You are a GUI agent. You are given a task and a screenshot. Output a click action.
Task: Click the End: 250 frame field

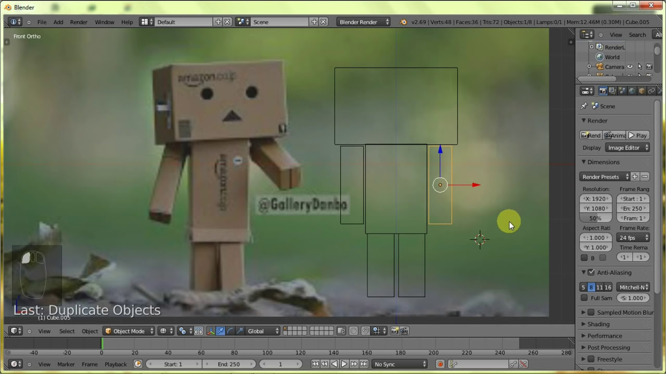tap(229, 364)
